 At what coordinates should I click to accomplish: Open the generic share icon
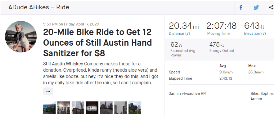270,7
